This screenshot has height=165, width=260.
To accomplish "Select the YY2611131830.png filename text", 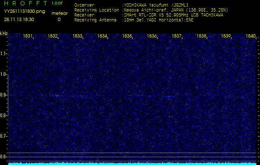I will [x=21, y=12].
